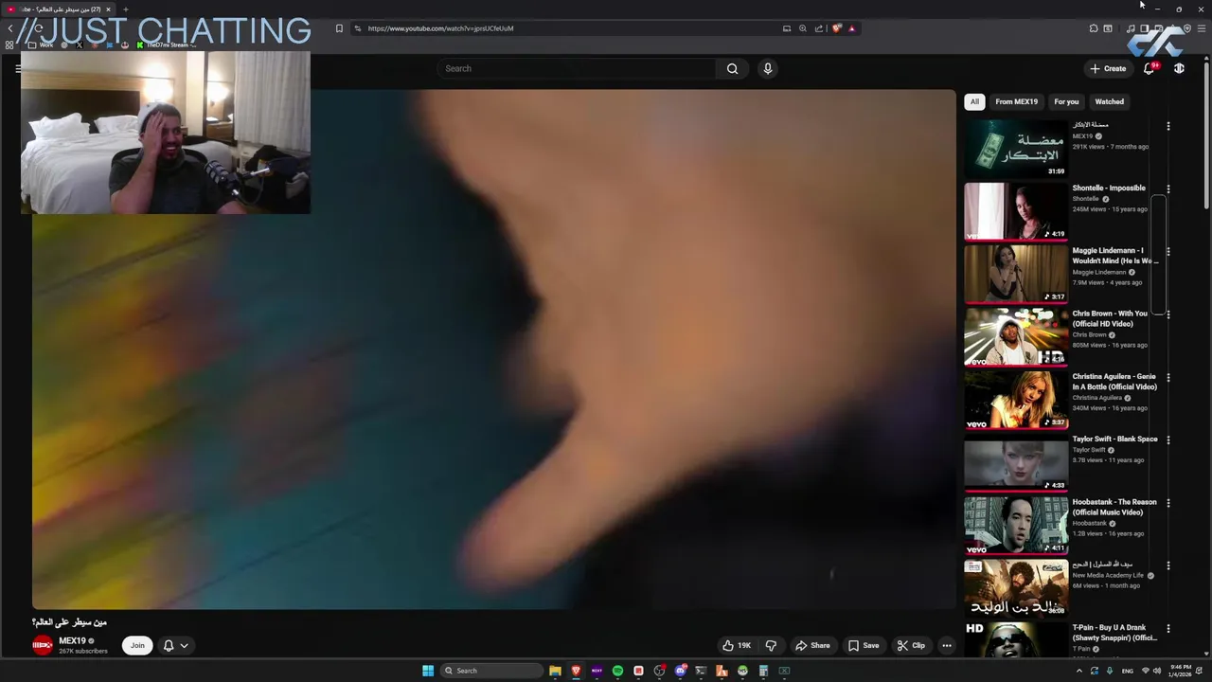1212x682 pixels.
Task: Open the YouTube account avatar menu
Action: point(1179,68)
